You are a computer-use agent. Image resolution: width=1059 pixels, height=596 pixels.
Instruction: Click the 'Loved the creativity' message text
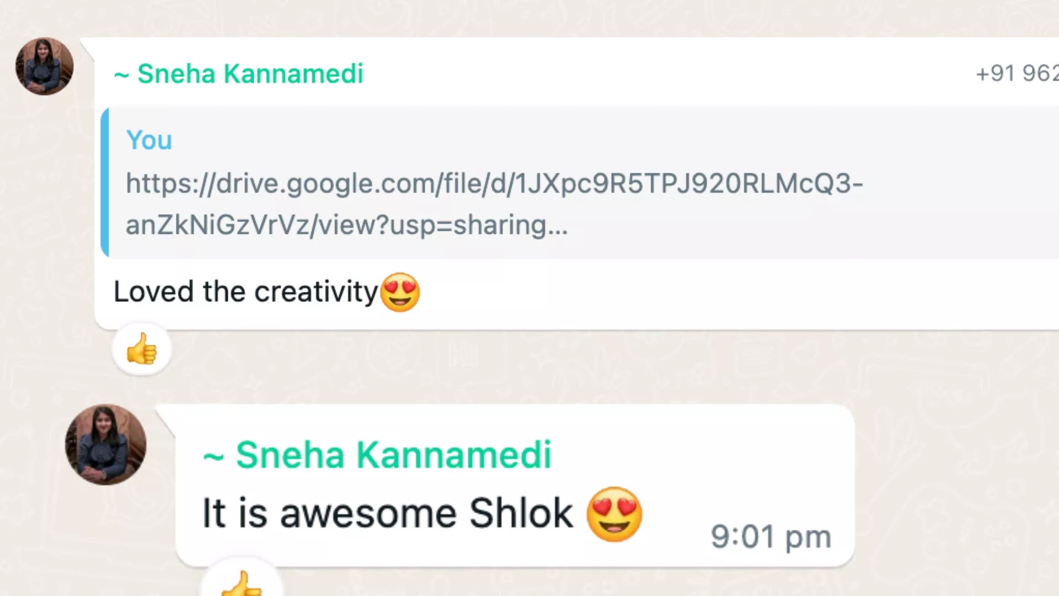tap(245, 292)
